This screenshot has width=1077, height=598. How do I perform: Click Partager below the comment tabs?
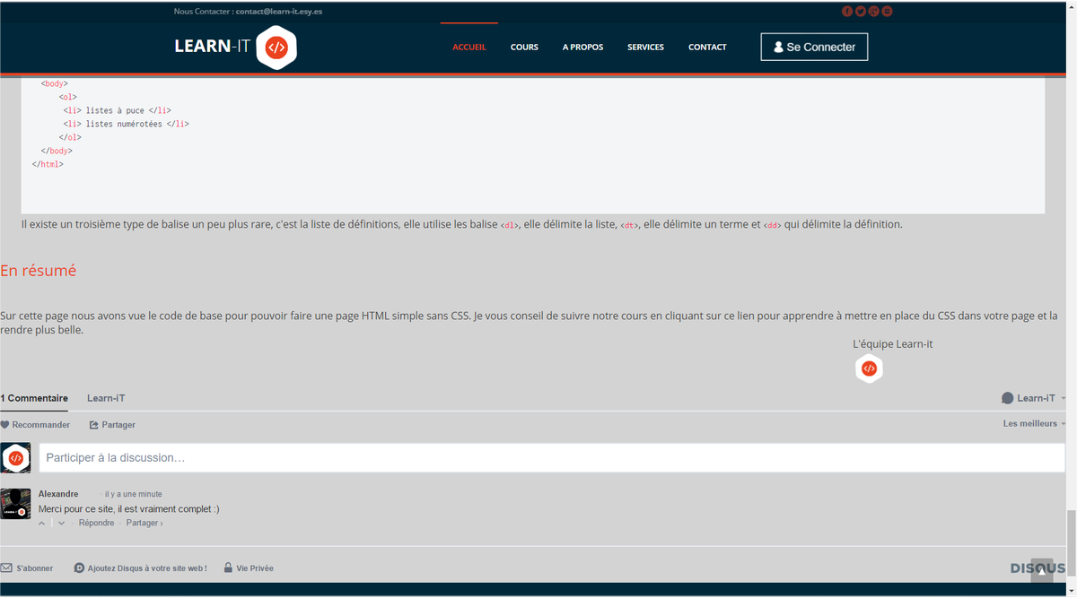coord(112,425)
